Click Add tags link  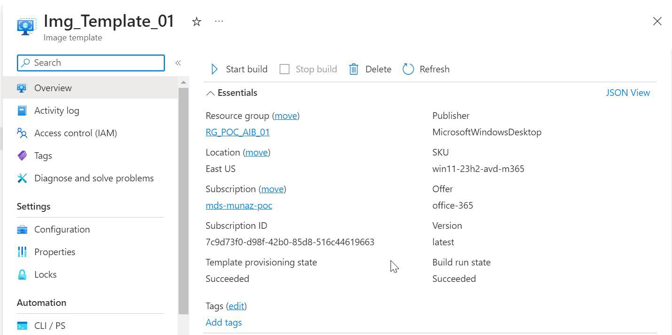(224, 322)
